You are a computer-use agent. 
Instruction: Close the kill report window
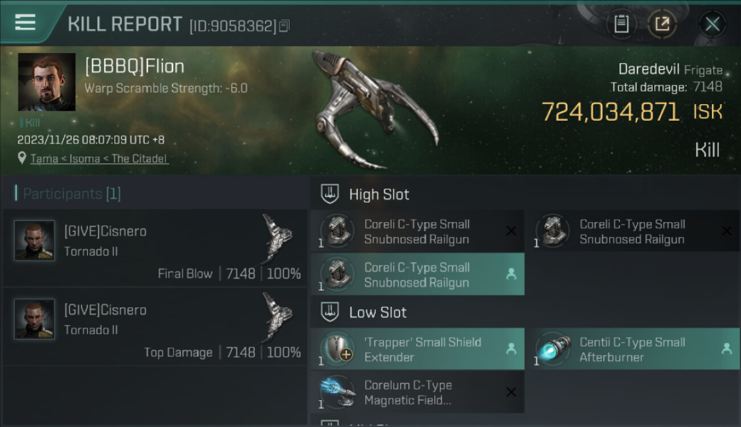point(712,24)
